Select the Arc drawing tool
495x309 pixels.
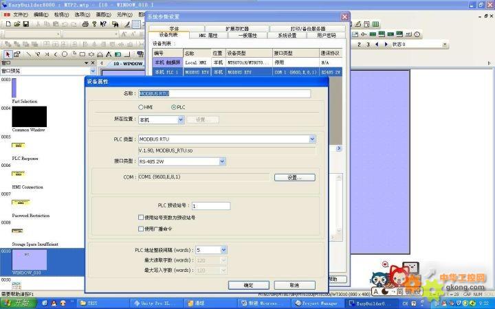tap(56, 54)
